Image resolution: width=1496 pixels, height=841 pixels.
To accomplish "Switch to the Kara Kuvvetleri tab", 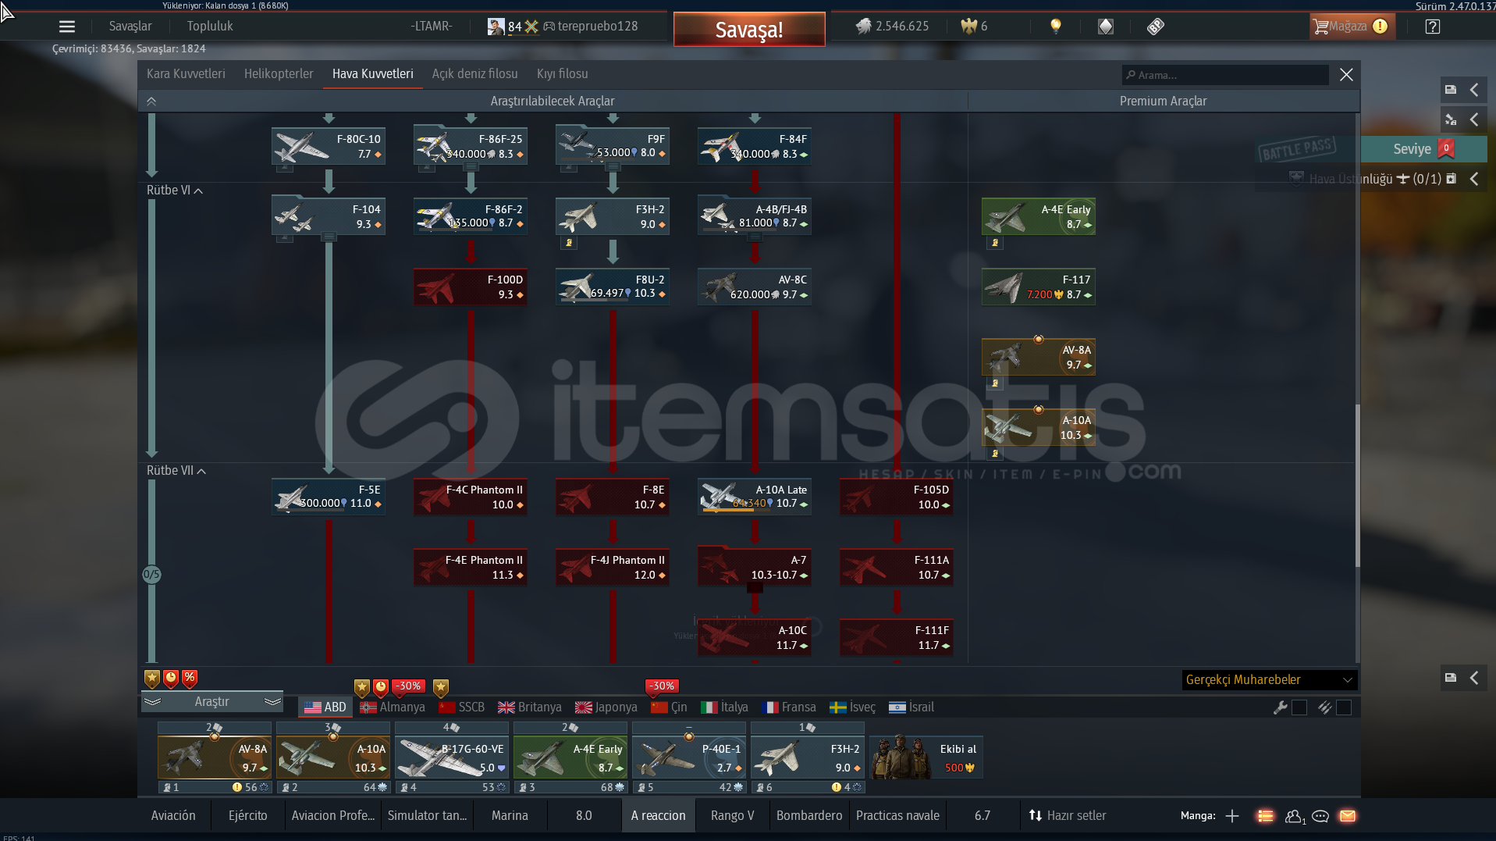I will coord(186,74).
